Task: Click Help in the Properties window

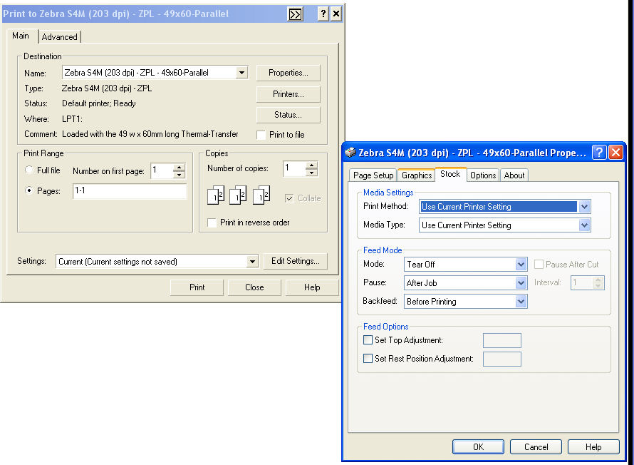Action: (x=593, y=446)
